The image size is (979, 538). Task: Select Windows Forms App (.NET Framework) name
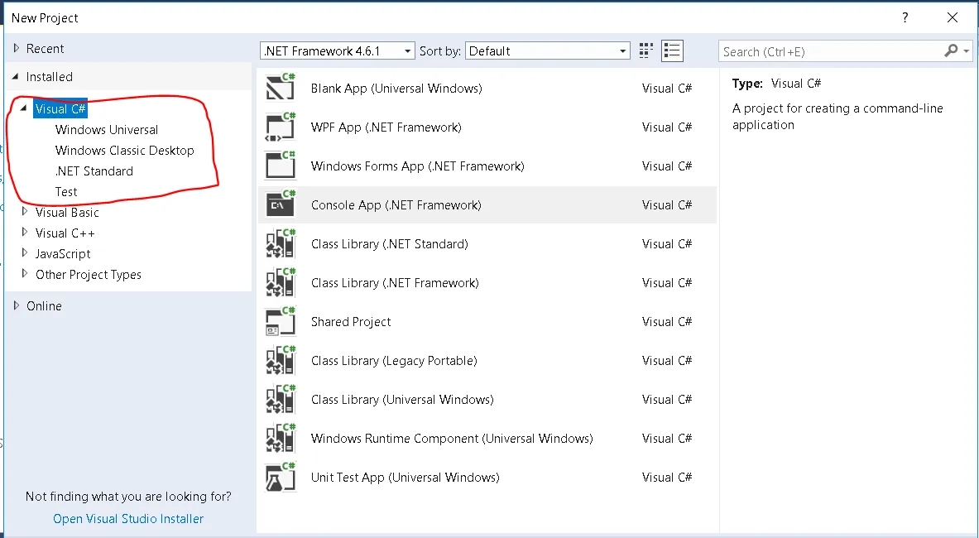pyautogui.click(x=418, y=166)
